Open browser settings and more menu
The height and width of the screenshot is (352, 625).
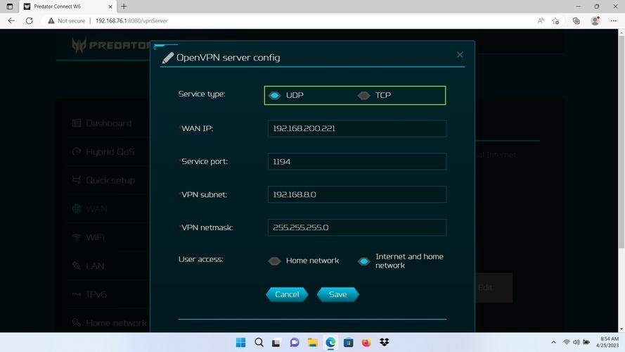[x=614, y=20]
